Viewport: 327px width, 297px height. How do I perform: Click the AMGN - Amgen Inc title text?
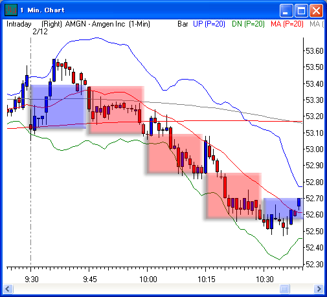point(95,24)
